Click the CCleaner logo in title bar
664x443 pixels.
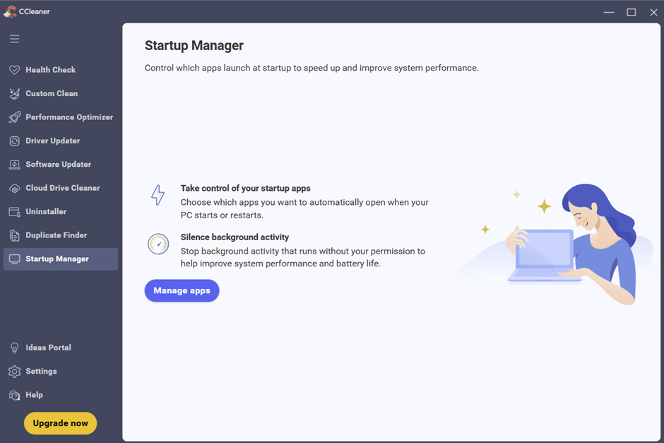coord(10,12)
